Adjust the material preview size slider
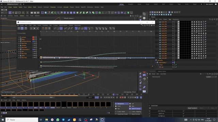Image resolution: width=218 pixels, height=122 pixels. 109,113
